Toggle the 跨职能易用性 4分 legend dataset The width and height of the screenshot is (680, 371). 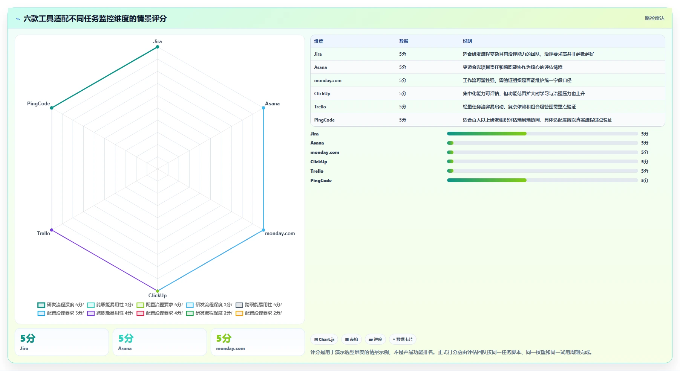point(110,313)
